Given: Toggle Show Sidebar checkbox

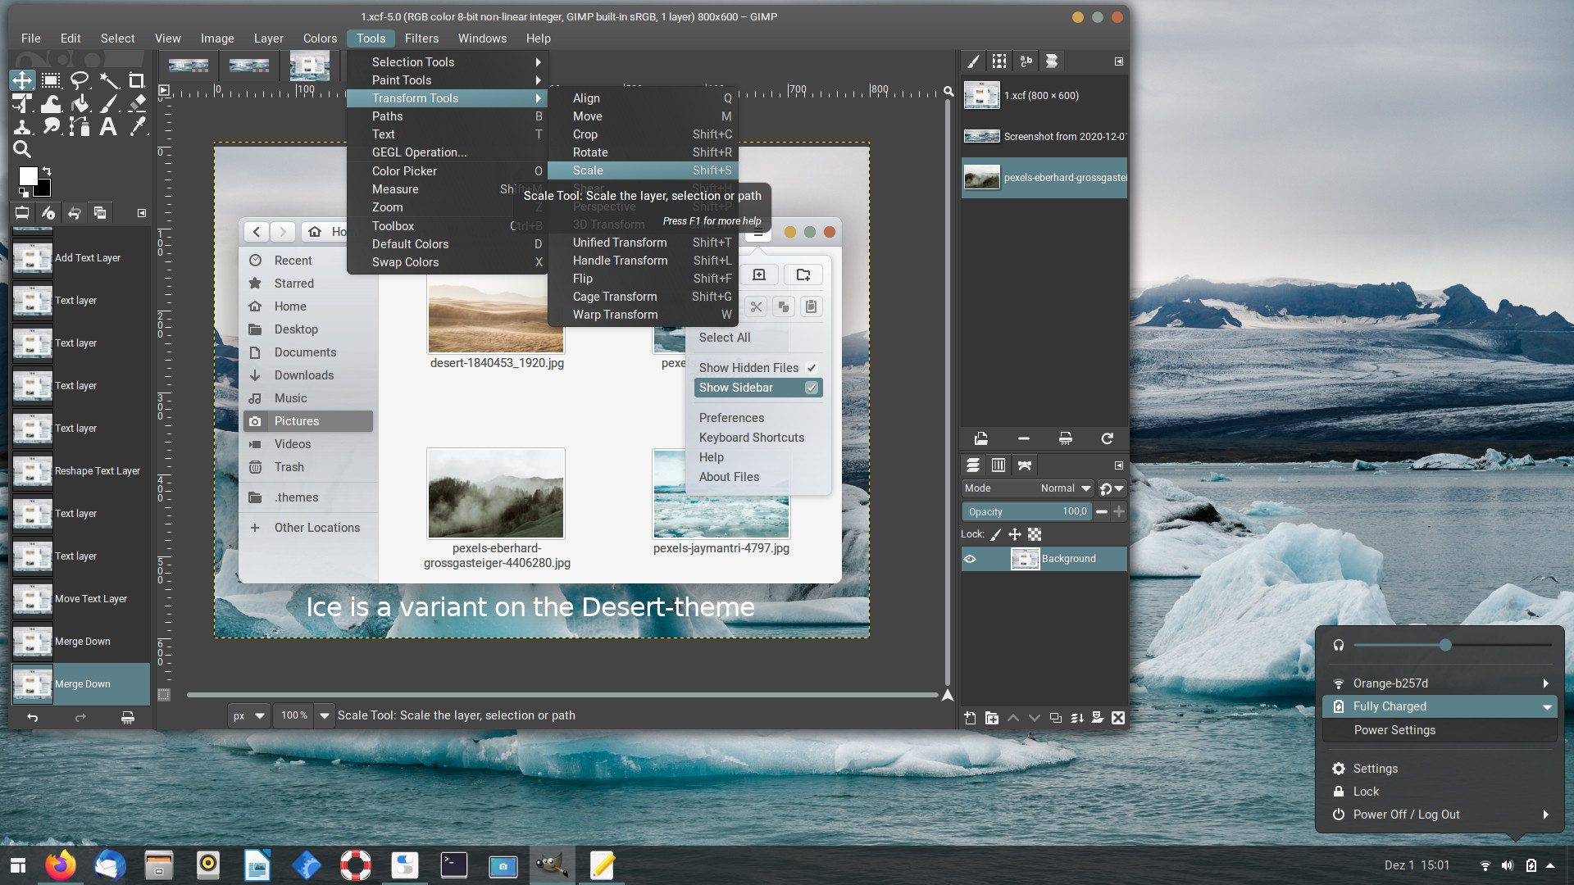Looking at the screenshot, I should 812,388.
